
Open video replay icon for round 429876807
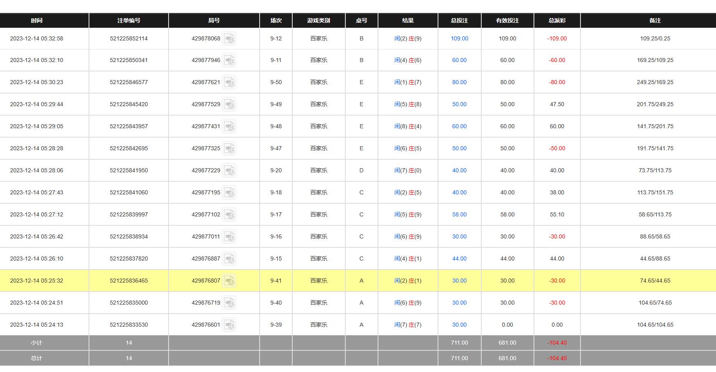(x=229, y=281)
